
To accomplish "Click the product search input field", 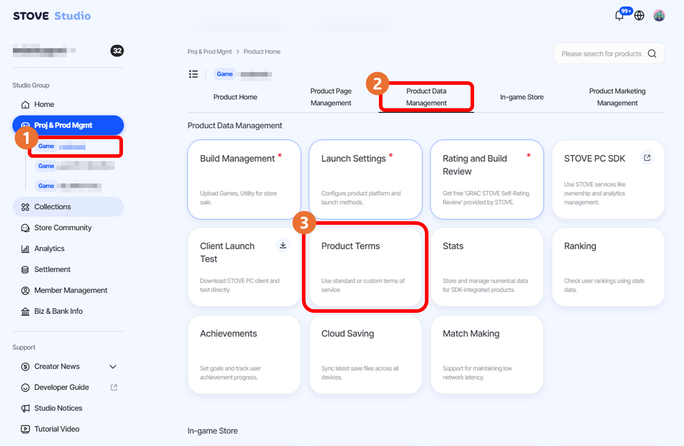I will (609, 54).
